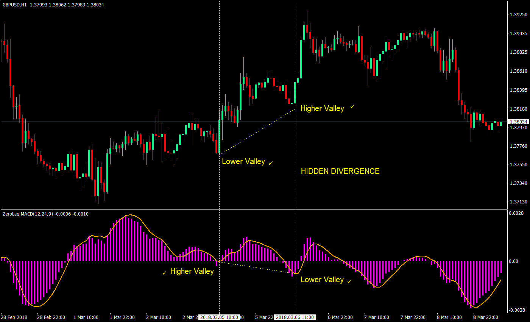530x322 pixels.
Task: Click the 8 Mar 10:00 time label
Action: coord(449,317)
